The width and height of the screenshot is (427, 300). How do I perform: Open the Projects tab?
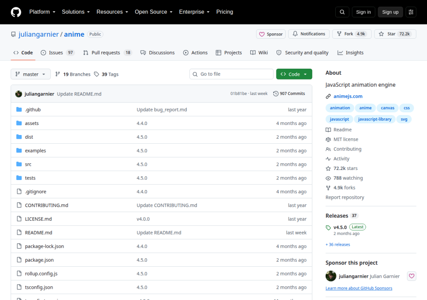[229, 53]
